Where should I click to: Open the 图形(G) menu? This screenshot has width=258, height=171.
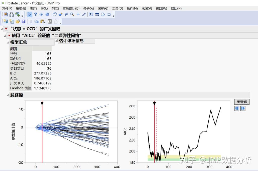pos(103,9)
